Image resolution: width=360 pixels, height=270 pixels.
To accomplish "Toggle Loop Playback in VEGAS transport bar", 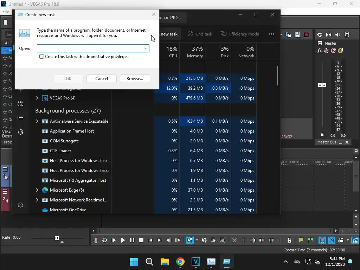I will [x=105, y=240].
